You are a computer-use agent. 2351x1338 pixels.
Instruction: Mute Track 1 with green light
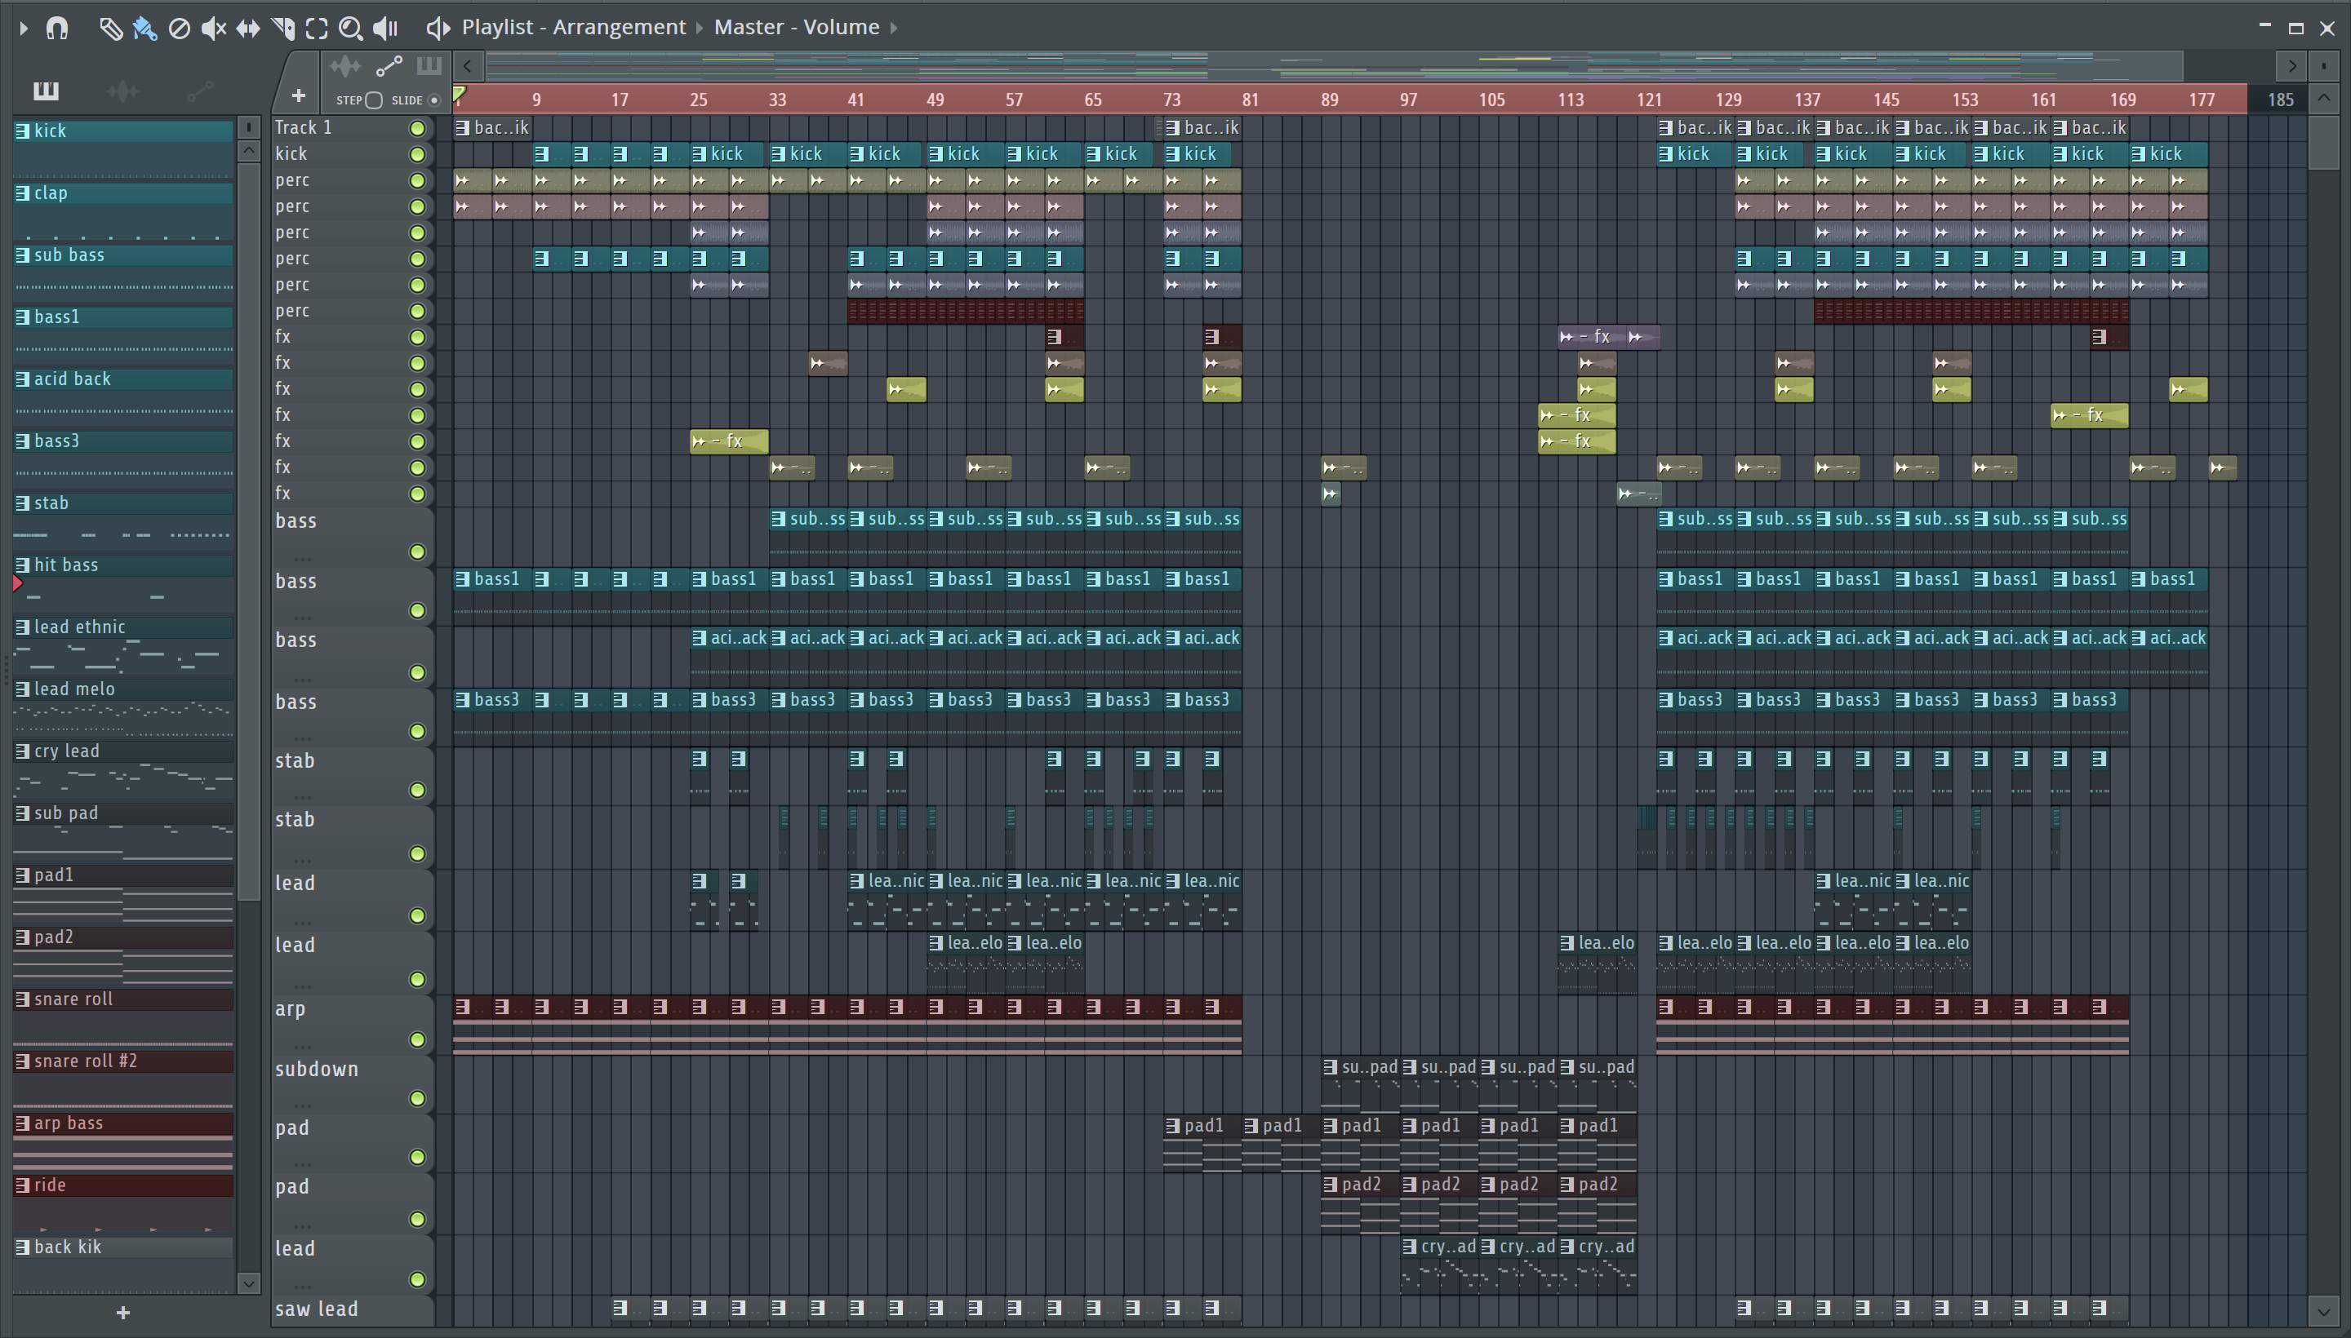417,129
